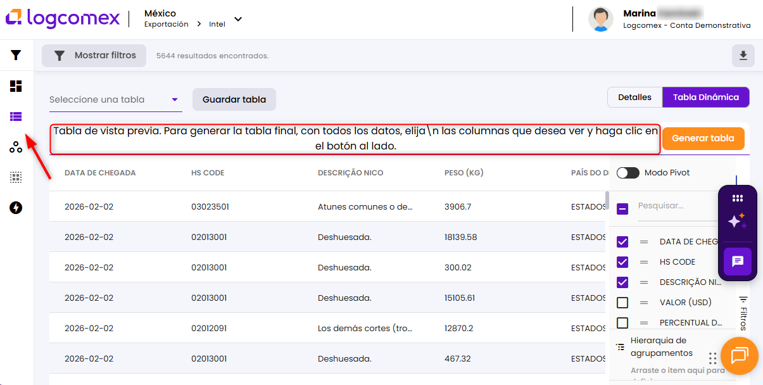Screen dimensions: 763x385
Task: Click the funnel filter icon in sidebar
Action: click(16, 55)
